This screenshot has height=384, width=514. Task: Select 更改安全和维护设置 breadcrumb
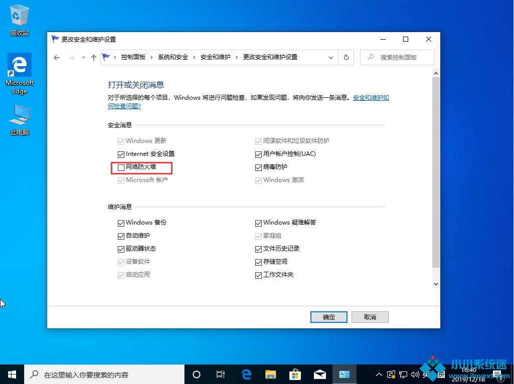click(x=270, y=57)
